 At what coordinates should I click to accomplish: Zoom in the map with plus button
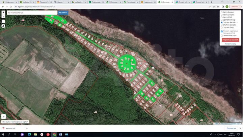click(3, 13)
